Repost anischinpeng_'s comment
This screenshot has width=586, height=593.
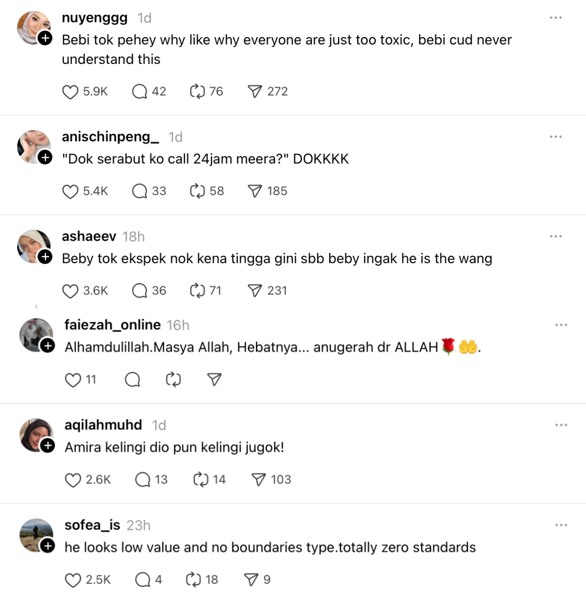[x=197, y=191]
